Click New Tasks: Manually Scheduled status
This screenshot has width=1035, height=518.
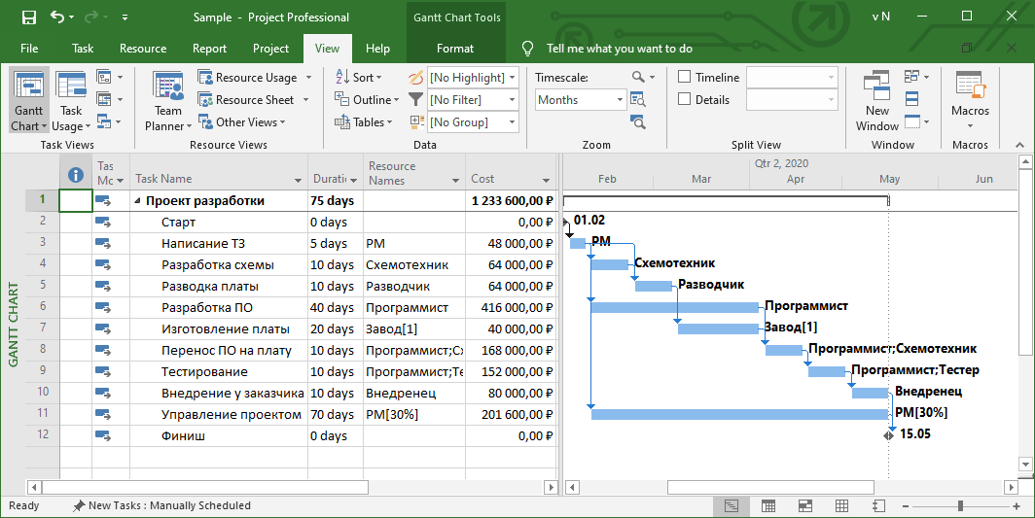[162, 505]
